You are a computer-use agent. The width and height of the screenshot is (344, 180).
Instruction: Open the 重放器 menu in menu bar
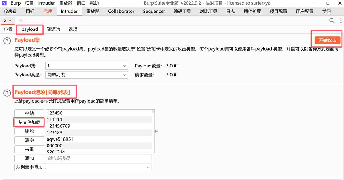(66, 3)
